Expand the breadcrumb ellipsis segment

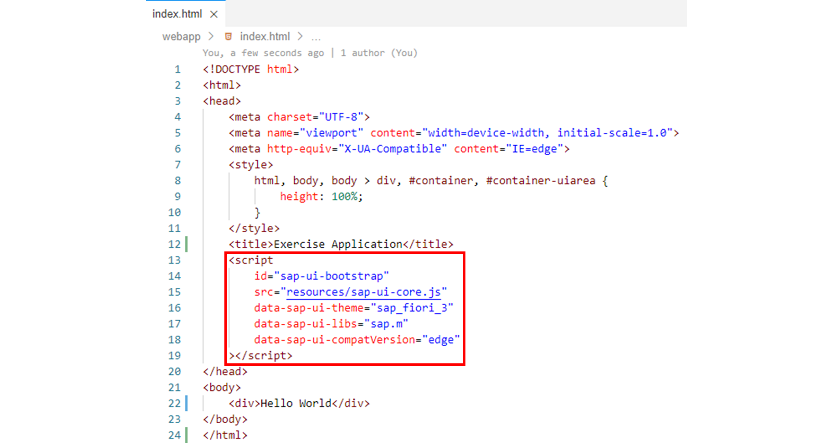click(316, 37)
